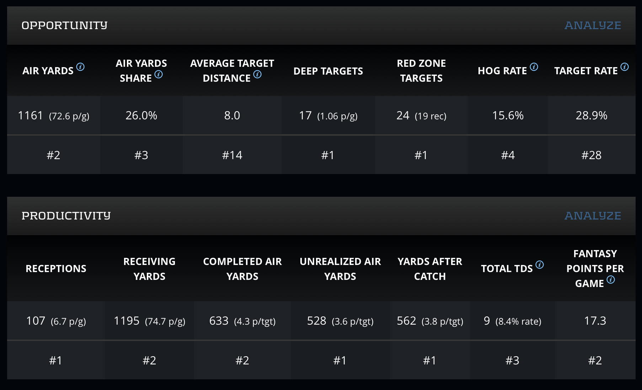Click the 1161 air yards value

point(31,115)
